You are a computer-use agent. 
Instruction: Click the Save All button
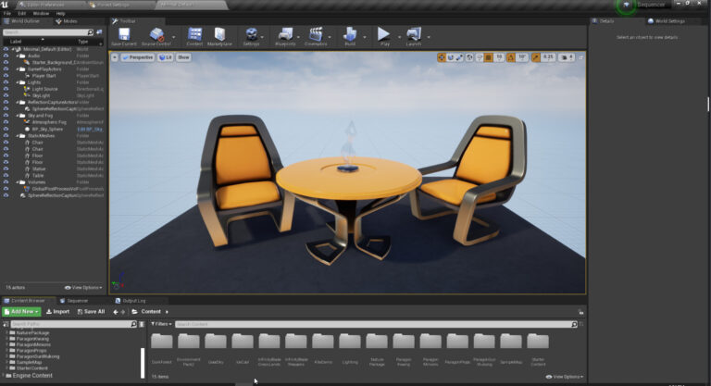[91, 312]
